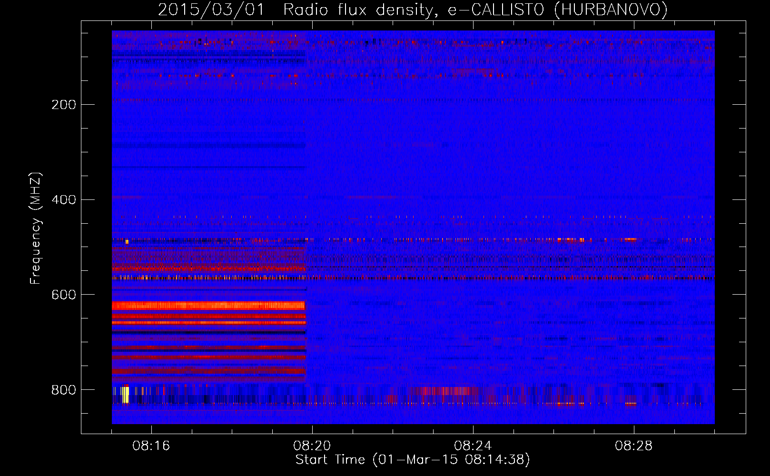Click the 08:28 time axis label
770x476 pixels.
634,446
